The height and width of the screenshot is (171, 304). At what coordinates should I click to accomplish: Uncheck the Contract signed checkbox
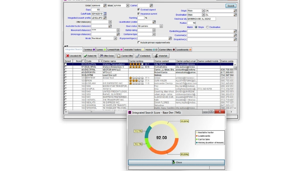139,10
